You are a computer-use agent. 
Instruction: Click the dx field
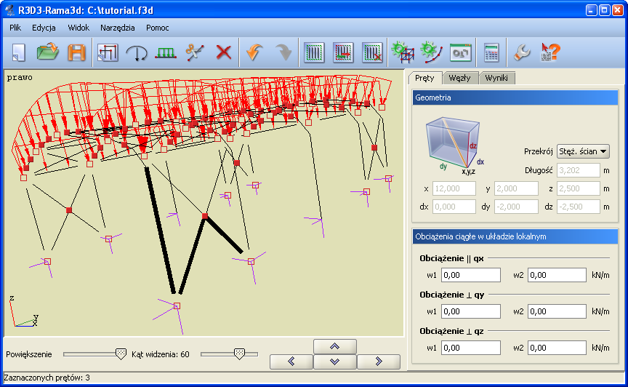click(454, 207)
